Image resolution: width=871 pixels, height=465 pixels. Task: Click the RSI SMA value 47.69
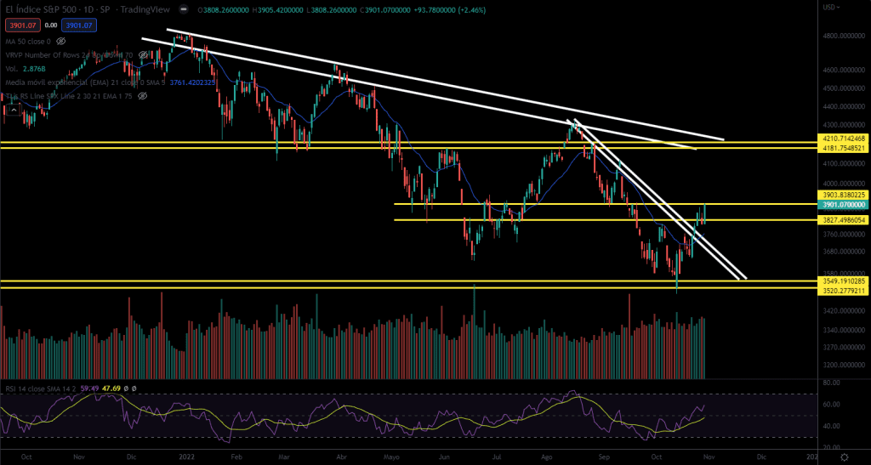click(111, 388)
